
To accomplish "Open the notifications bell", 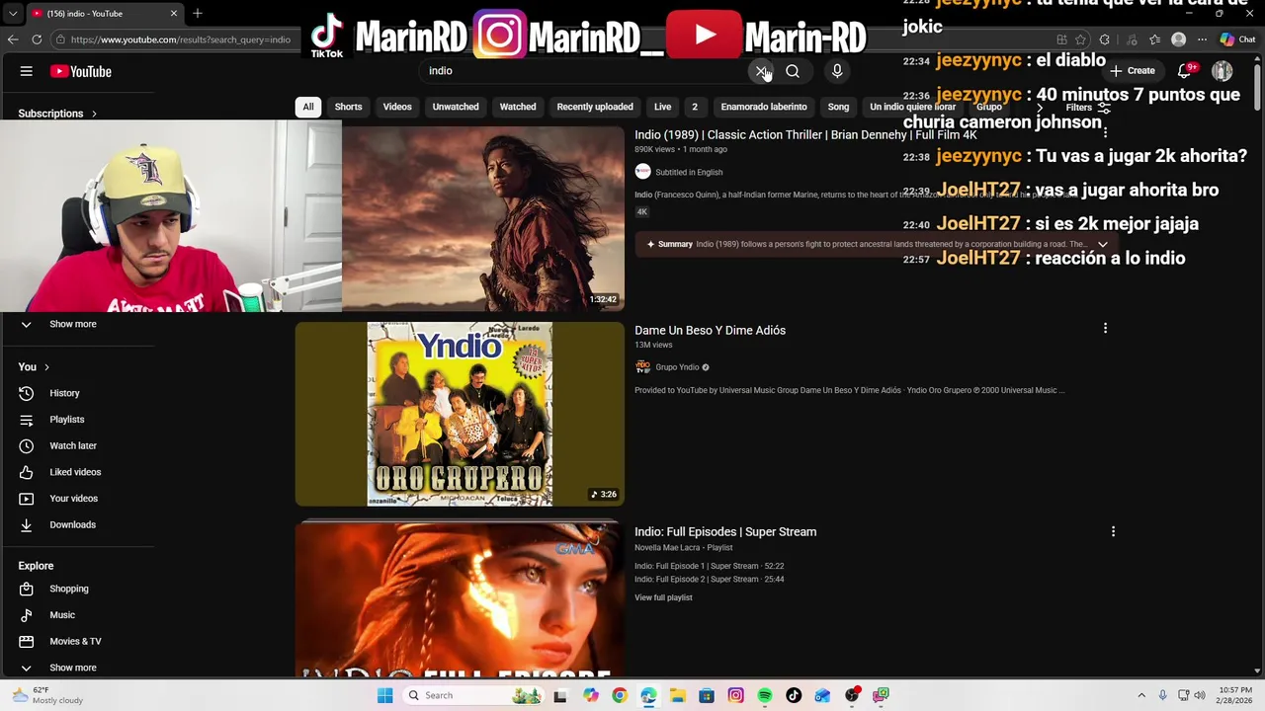I will click(x=1184, y=71).
